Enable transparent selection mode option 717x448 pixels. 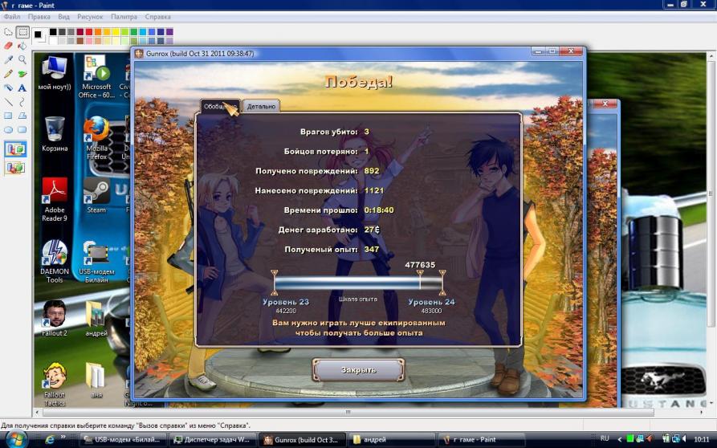tap(15, 168)
